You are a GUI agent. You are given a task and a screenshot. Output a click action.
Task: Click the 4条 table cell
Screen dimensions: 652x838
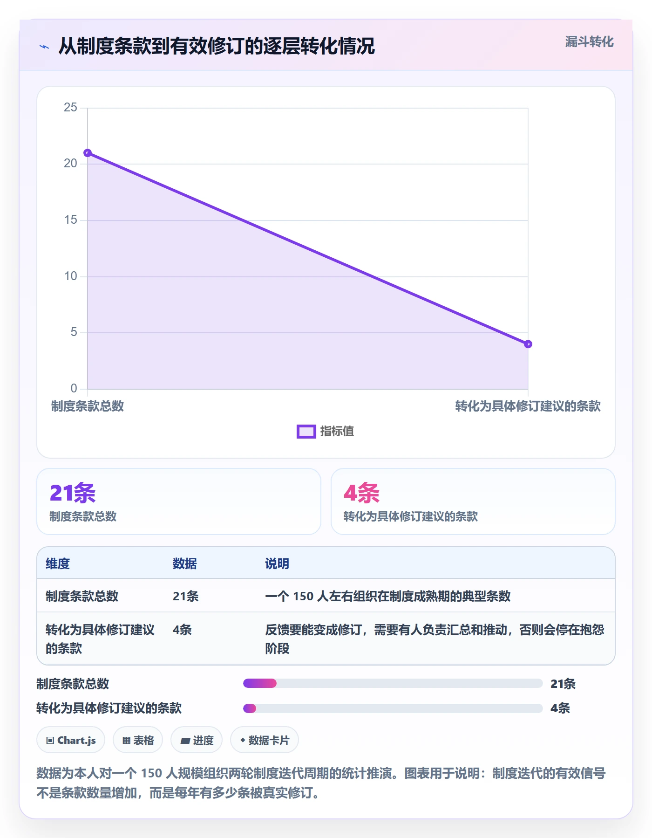point(182,630)
